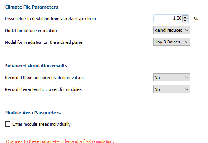Select the Hay & Davies text in combo box
This screenshot has width=208, height=143.
click(167, 42)
